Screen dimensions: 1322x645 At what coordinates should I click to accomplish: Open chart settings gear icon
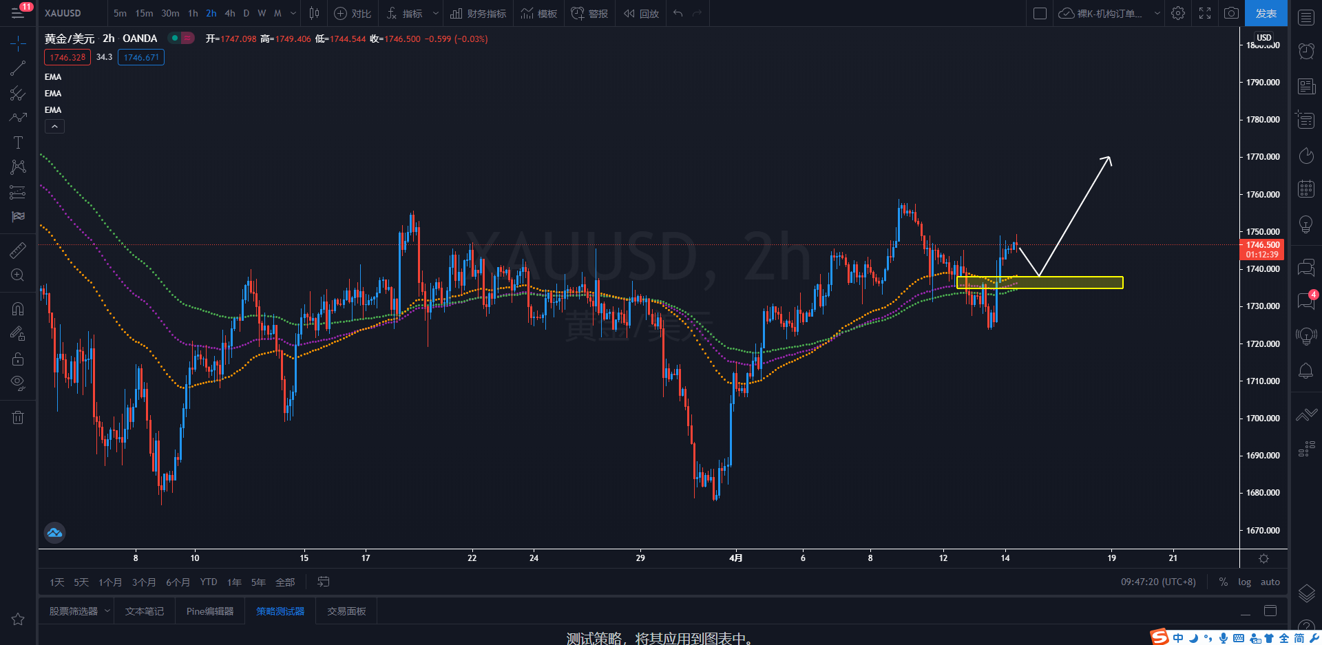coord(1178,13)
